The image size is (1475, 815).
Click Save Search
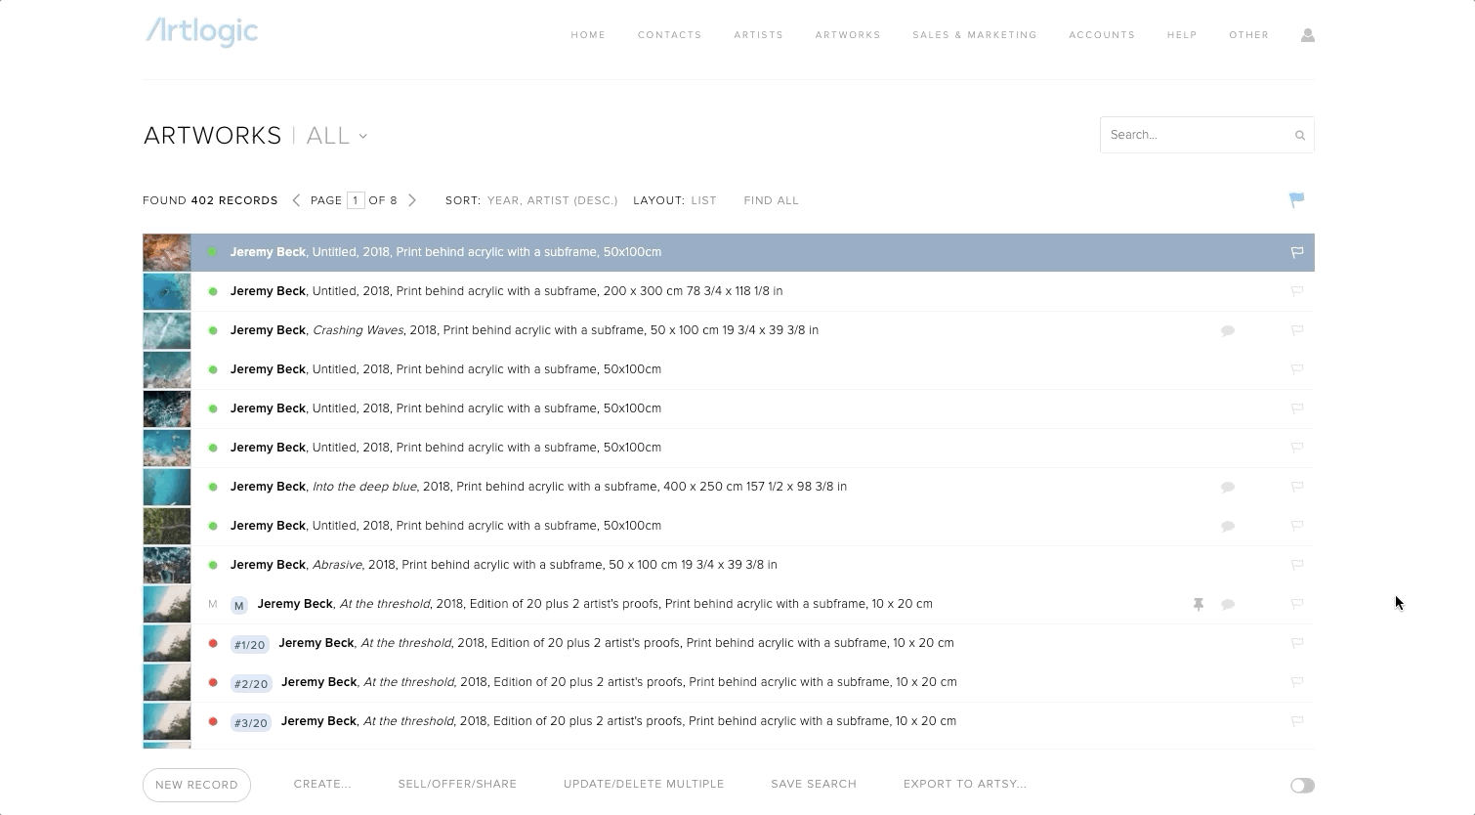[814, 784]
